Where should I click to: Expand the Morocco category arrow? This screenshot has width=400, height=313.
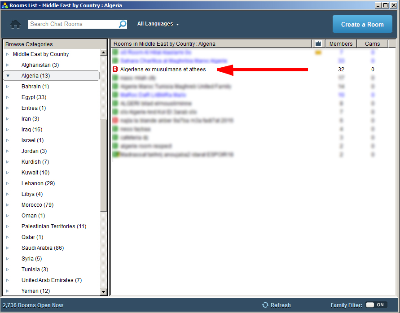point(8,205)
